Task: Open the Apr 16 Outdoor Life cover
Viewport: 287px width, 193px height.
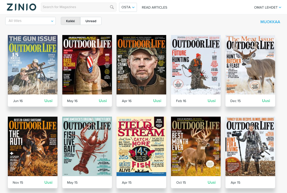Action: pyautogui.click(x=141, y=65)
